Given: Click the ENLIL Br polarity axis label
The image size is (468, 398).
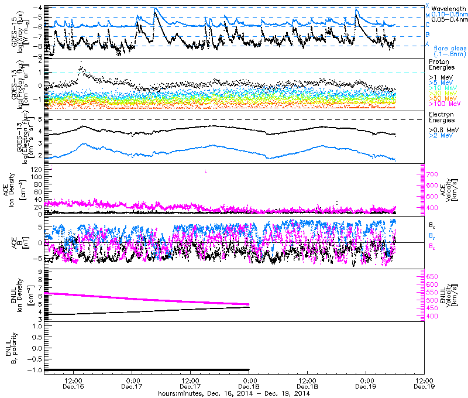Looking at the screenshot, I should pos(11,349).
